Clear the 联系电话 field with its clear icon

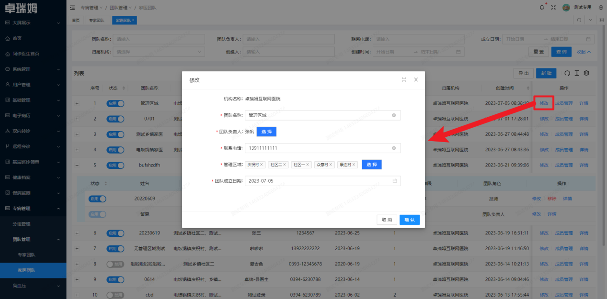pos(394,148)
